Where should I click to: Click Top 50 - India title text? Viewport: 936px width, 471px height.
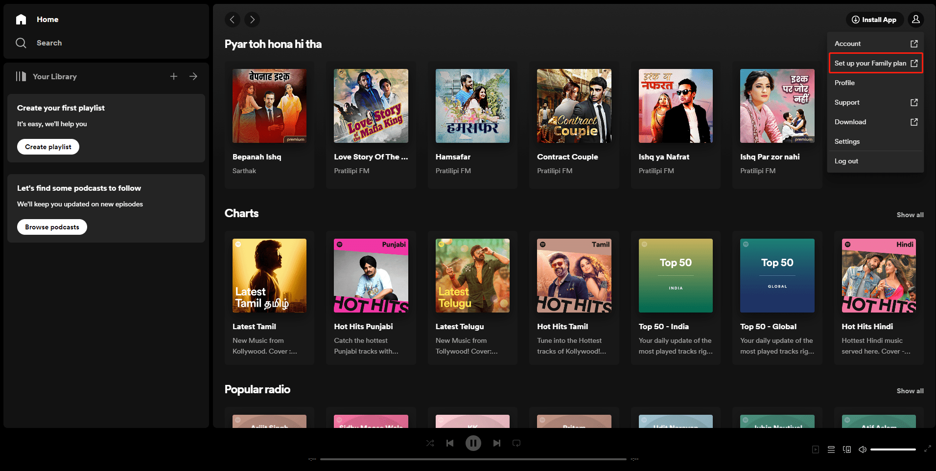point(663,327)
